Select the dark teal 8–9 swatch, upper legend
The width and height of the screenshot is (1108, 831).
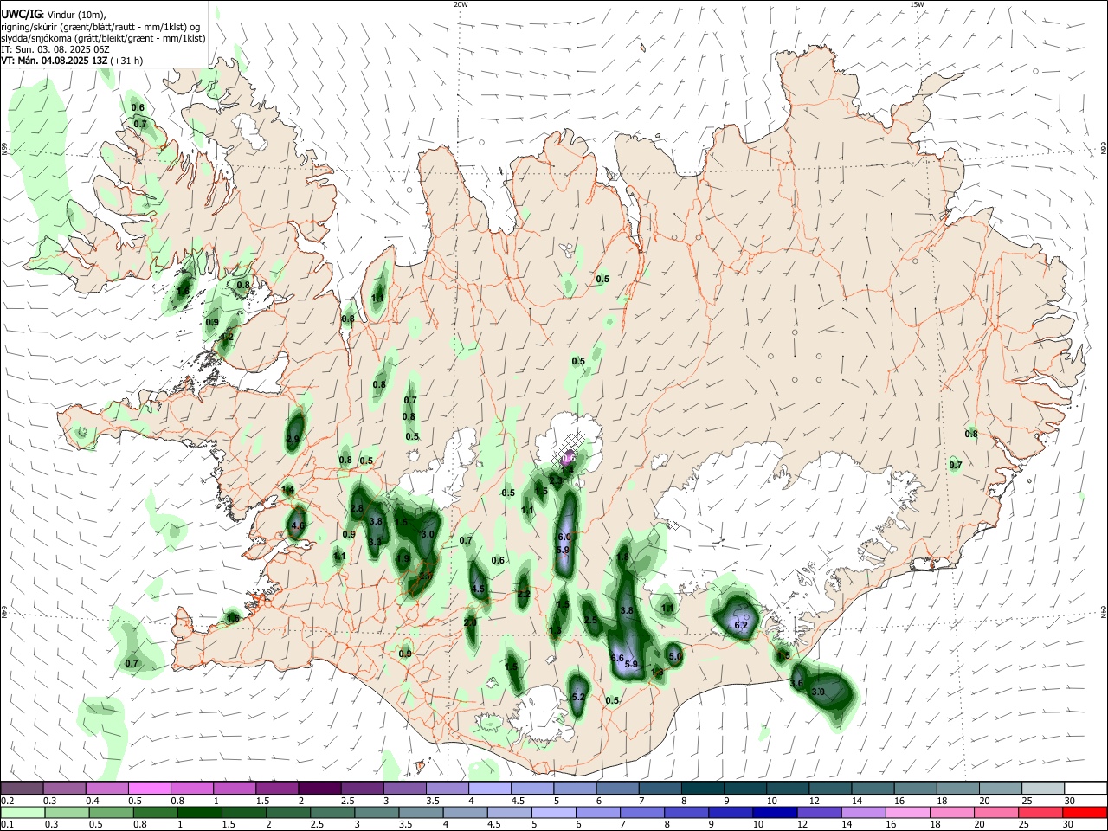[703, 789]
